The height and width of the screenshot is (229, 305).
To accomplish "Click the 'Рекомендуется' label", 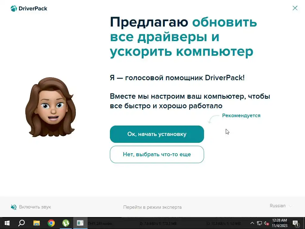I will tap(241, 115).
